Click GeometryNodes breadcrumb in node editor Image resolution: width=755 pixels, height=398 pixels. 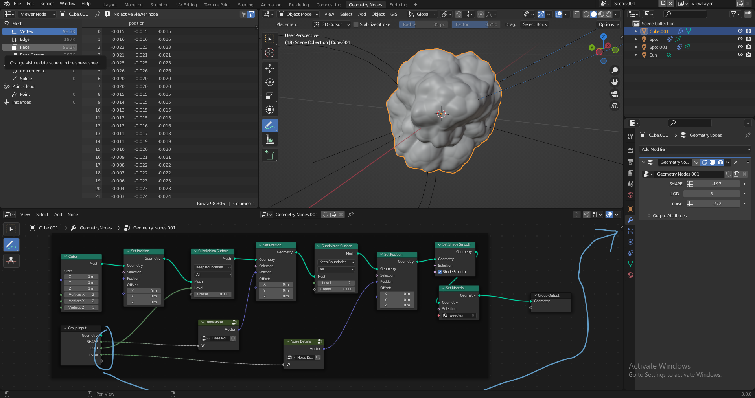click(96, 228)
